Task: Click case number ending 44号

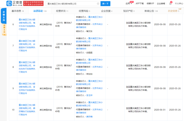Action: [64, 67]
